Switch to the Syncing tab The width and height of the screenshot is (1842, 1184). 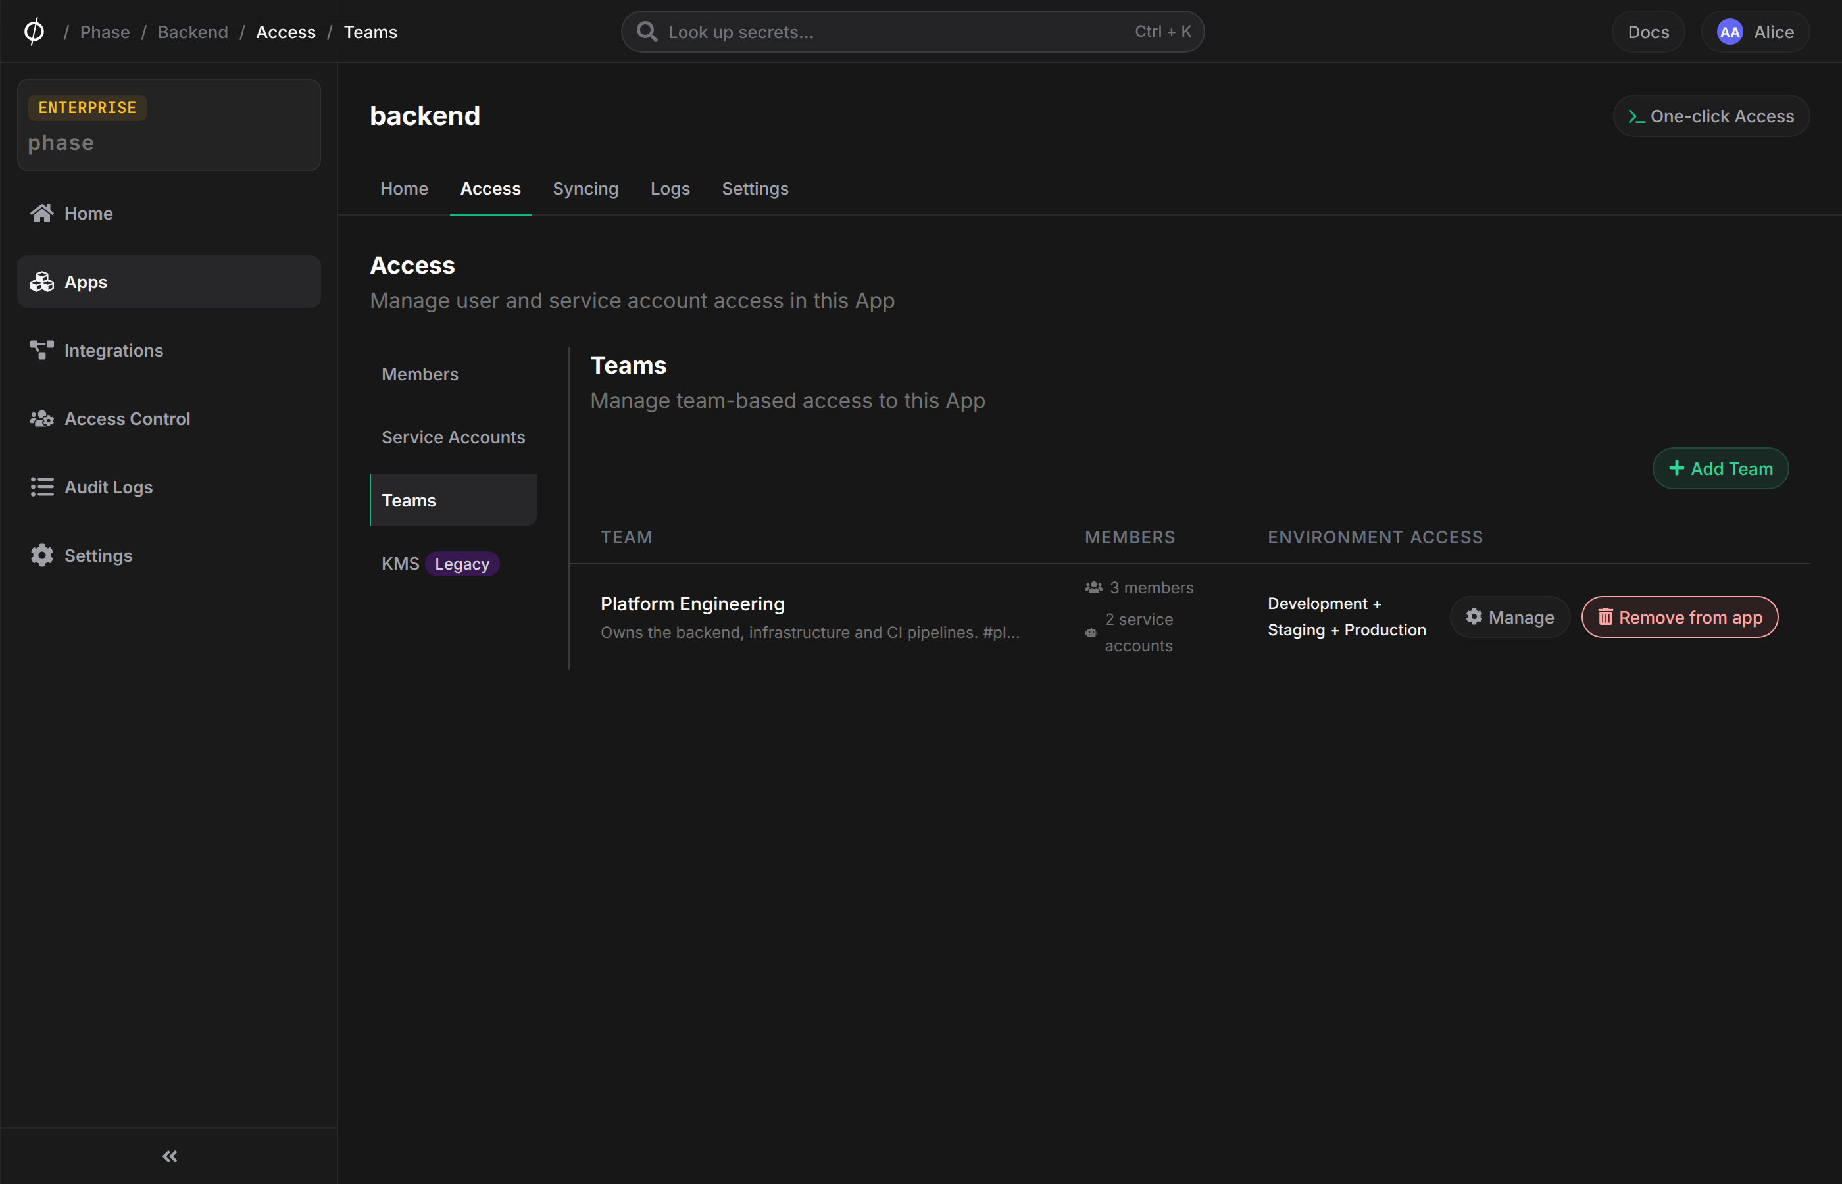tap(585, 188)
